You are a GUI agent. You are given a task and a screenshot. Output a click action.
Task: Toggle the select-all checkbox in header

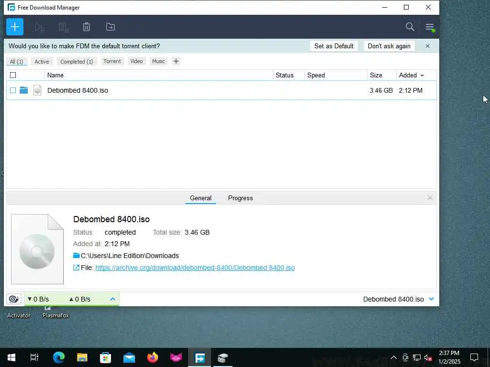pos(13,75)
